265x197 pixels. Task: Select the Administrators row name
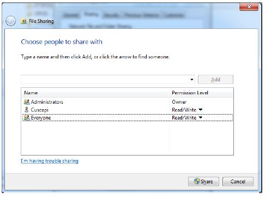click(x=47, y=102)
